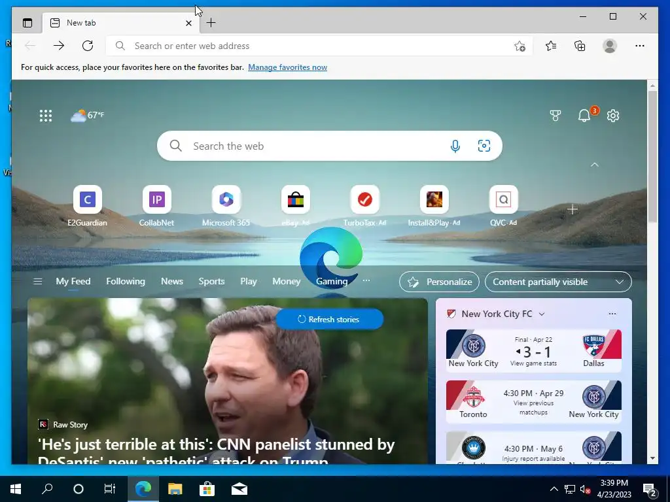Click the Search the web box

click(330, 146)
